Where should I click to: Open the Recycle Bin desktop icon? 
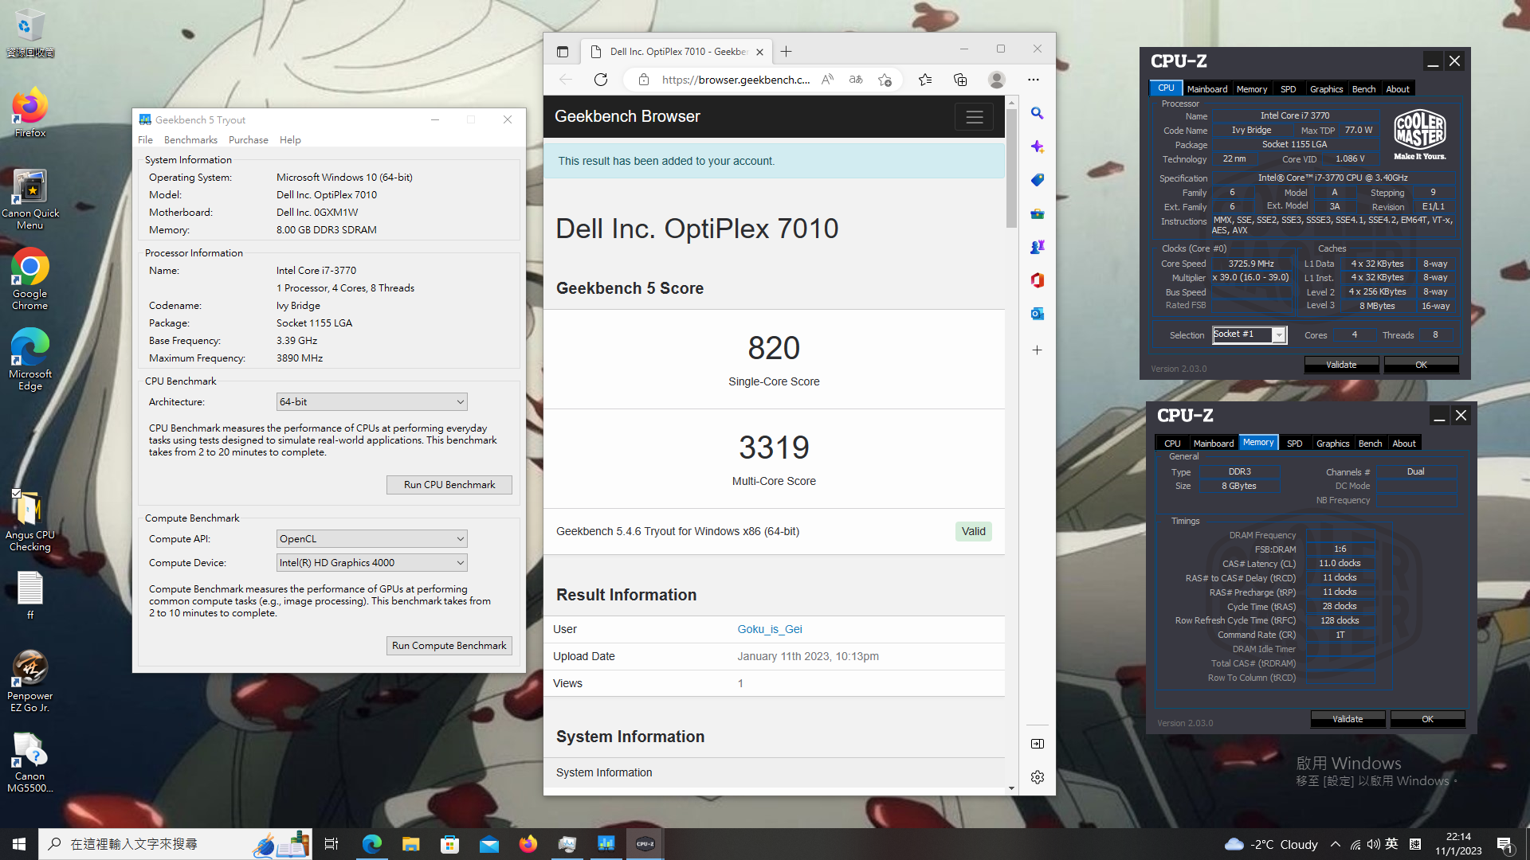(30, 33)
